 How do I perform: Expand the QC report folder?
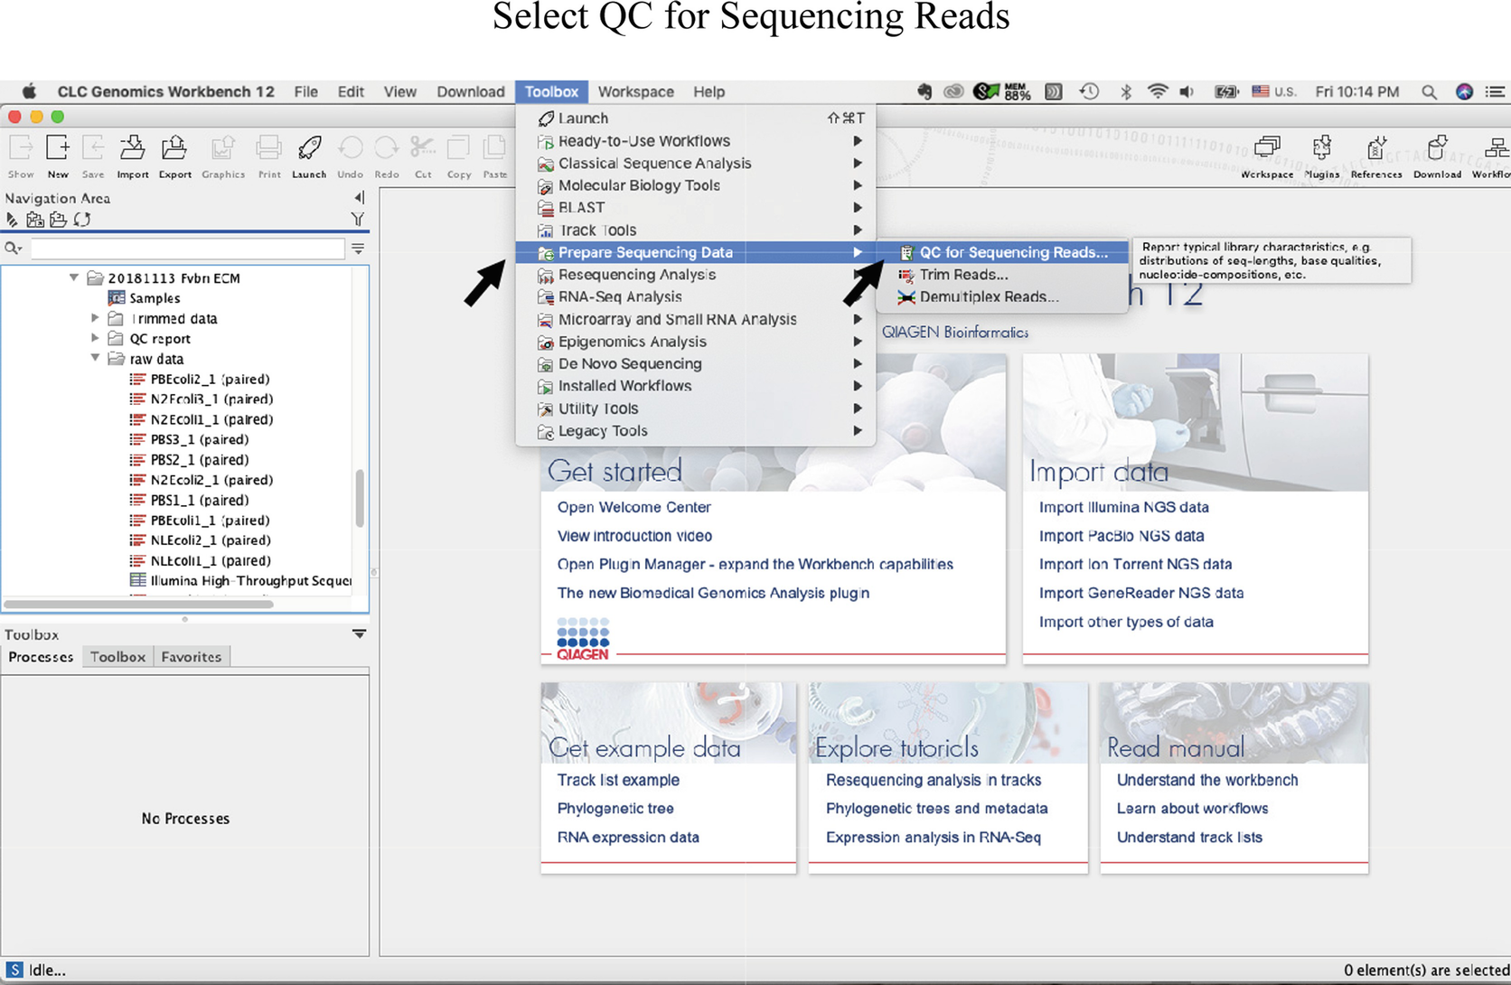point(95,338)
